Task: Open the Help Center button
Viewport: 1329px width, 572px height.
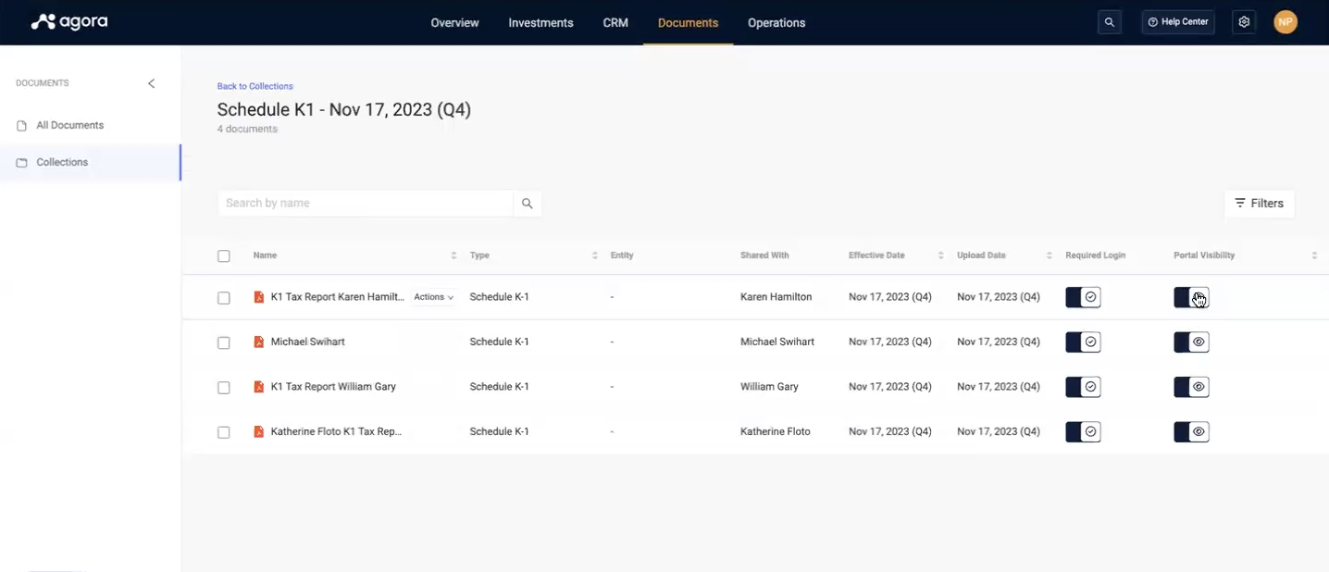Action: click(1178, 22)
